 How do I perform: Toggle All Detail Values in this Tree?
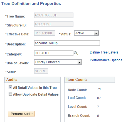10,87
